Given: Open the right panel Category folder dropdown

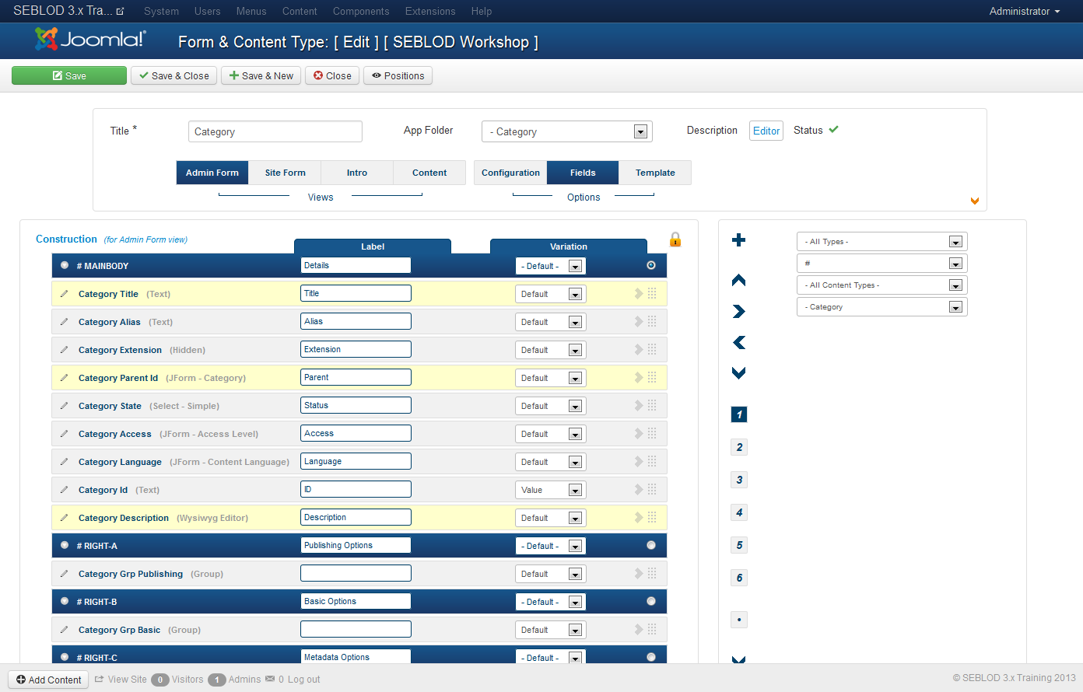Looking at the screenshot, I should click(881, 307).
